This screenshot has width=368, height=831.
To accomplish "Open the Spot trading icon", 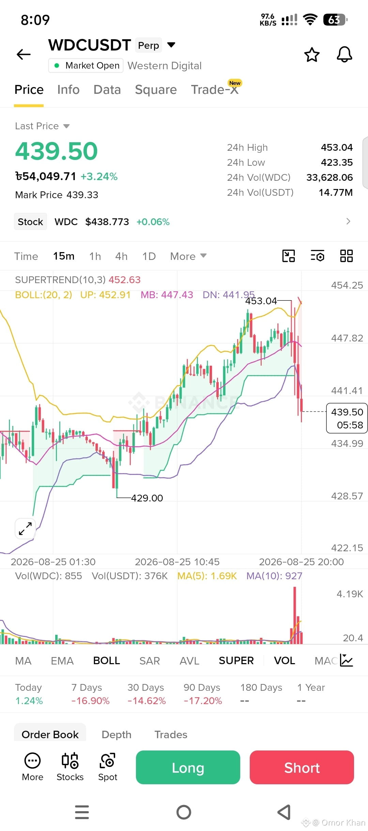I will click(x=108, y=767).
